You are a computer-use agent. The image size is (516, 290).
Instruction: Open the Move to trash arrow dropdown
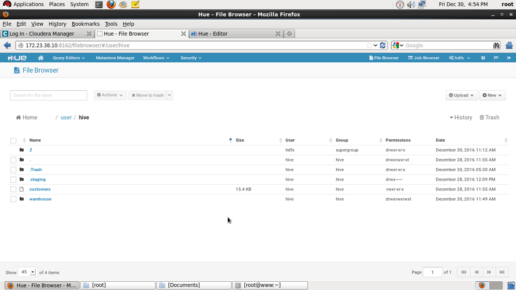click(x=169, y=95)
